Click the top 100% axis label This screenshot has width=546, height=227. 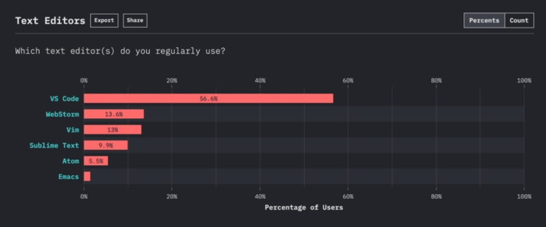coord(524,81)
